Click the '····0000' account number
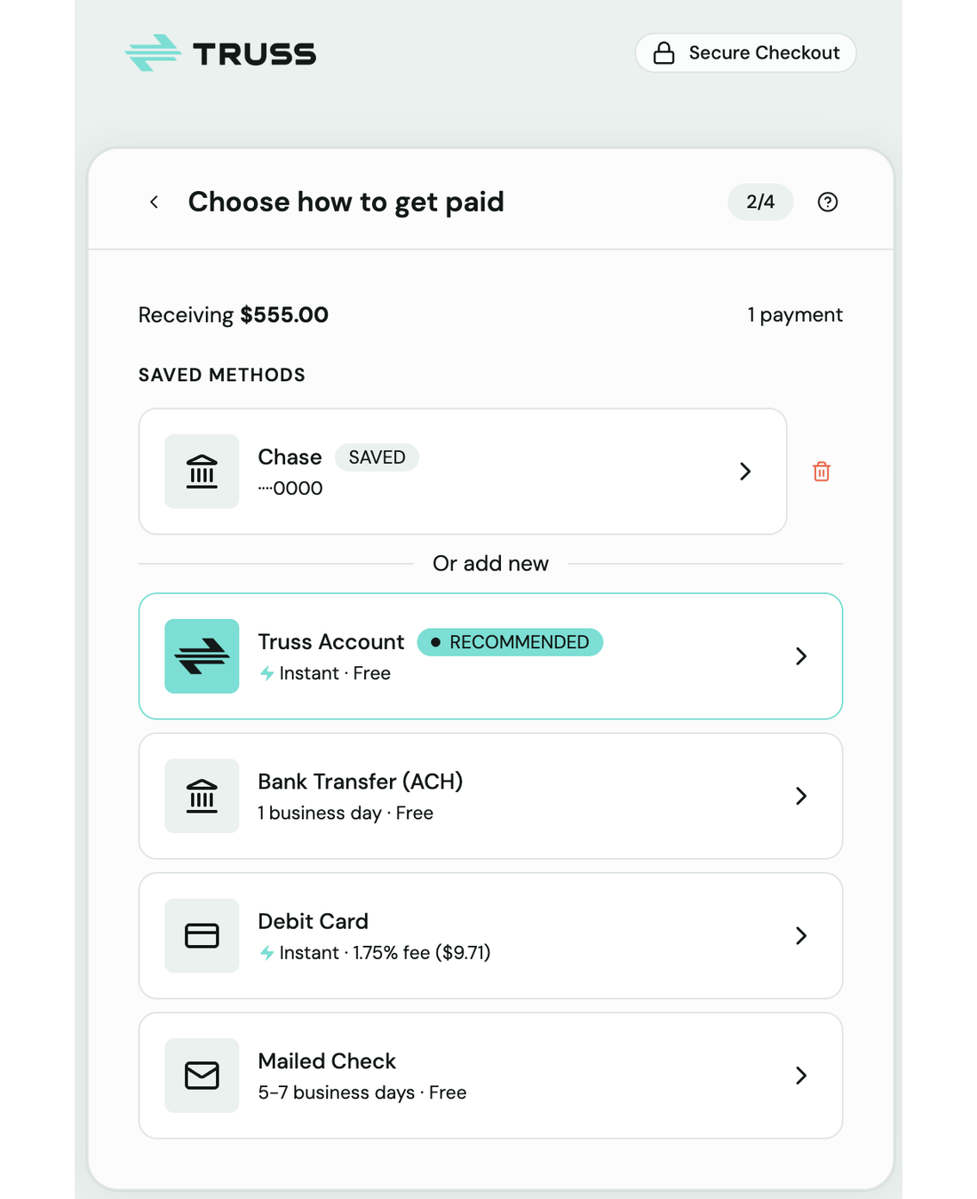The width and height of the screenshot is (977, 1199). pyautogui.click(x=290, y=488)
